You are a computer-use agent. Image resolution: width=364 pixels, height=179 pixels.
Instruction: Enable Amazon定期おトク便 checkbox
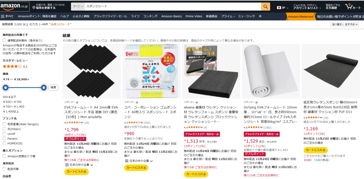[4, 156]
